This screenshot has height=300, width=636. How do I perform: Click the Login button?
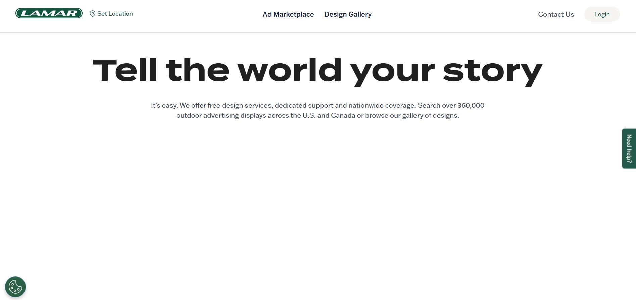602,14
